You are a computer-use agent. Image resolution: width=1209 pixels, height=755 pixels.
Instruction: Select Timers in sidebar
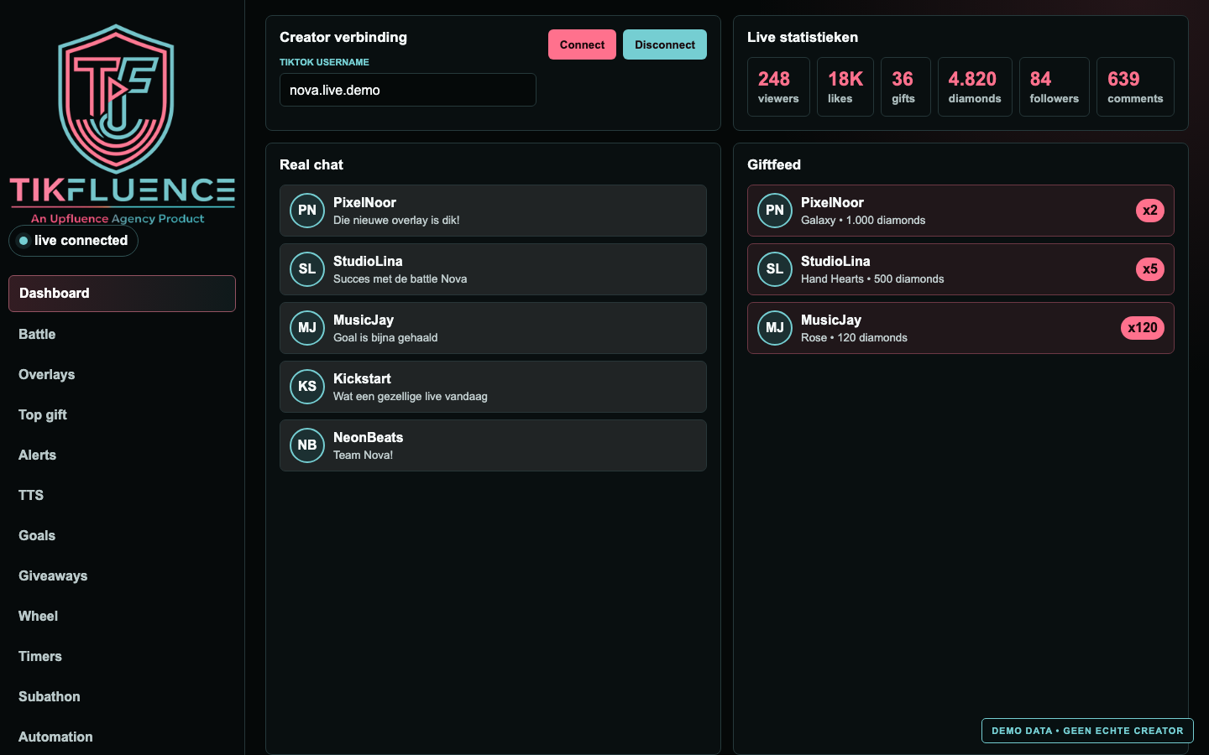tap(122, 656)
